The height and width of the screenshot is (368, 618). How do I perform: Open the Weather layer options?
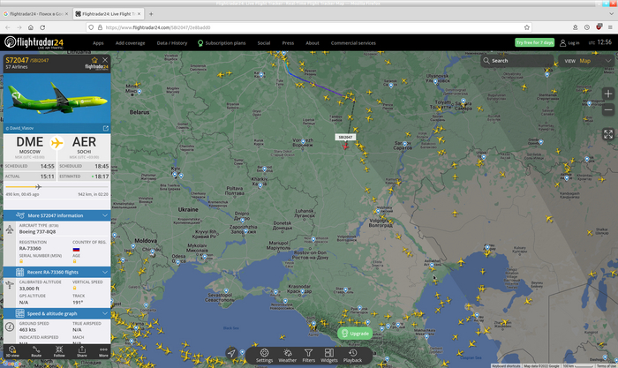(x=287, y=356)
